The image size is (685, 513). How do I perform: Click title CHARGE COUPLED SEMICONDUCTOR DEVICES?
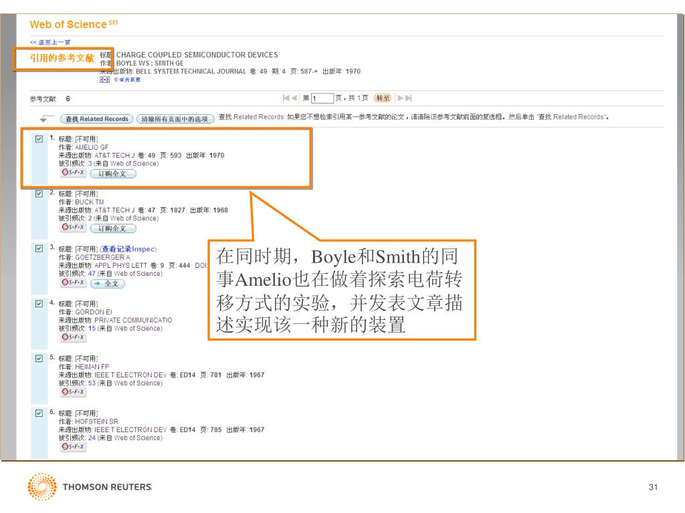197,55
